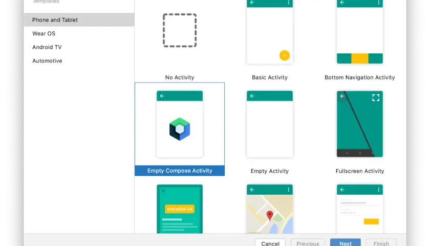Click the Previous button
Viewport: 430px width, 246px height.
point(308,243)
